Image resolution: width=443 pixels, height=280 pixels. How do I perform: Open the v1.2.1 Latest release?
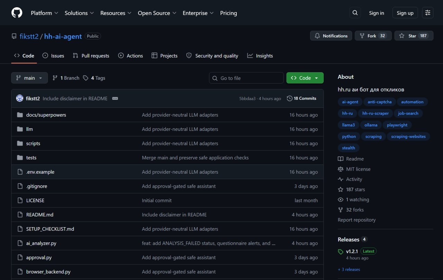352,251
